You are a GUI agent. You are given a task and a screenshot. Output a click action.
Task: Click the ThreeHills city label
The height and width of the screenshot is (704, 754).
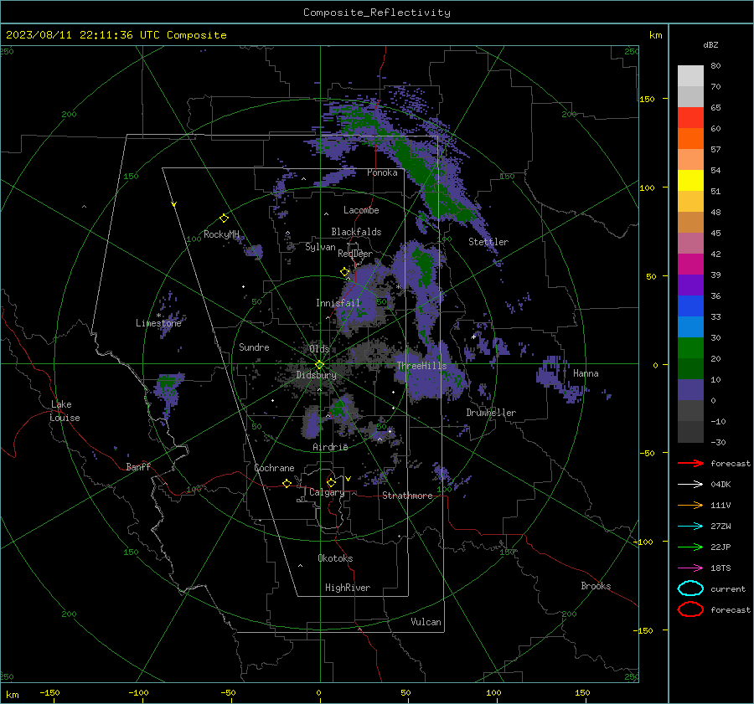tap(421, 366)
